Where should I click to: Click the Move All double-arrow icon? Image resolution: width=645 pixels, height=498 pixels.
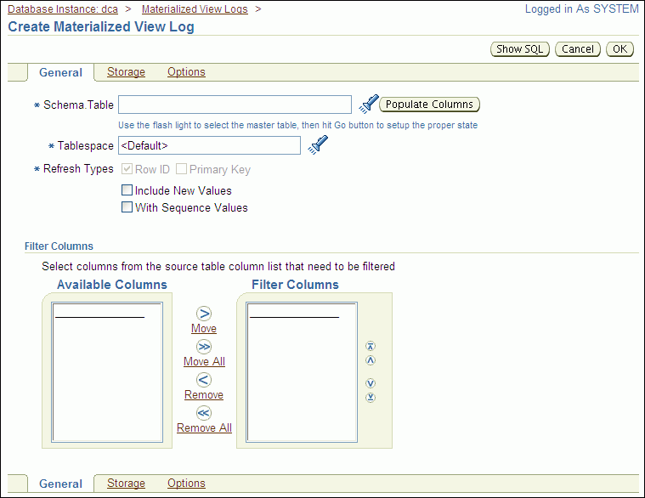[x=204, y=347]
